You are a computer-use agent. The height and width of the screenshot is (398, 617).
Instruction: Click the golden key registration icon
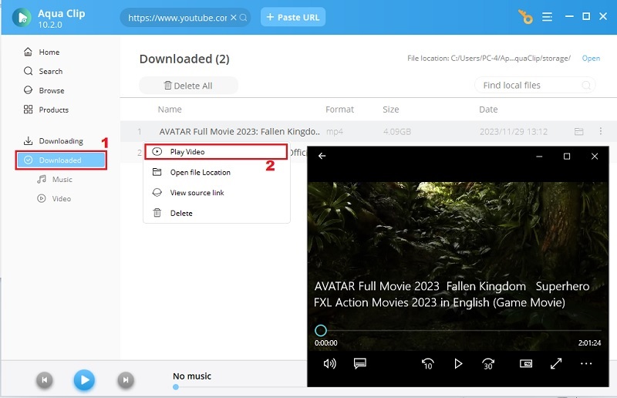pyautogui.click(x=525, y=17)
